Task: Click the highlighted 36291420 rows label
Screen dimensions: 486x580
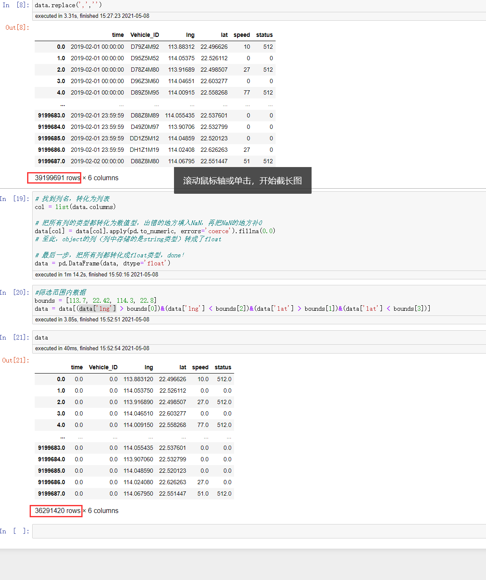Action: [55, 511]
